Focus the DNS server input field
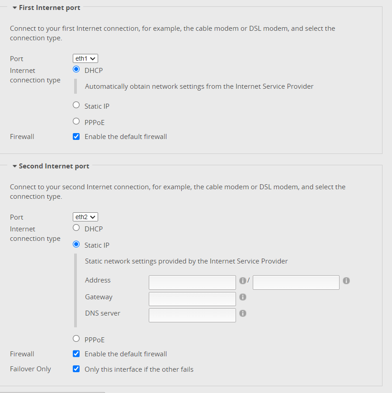The image size is (392, 393). [x=192, y=315]
